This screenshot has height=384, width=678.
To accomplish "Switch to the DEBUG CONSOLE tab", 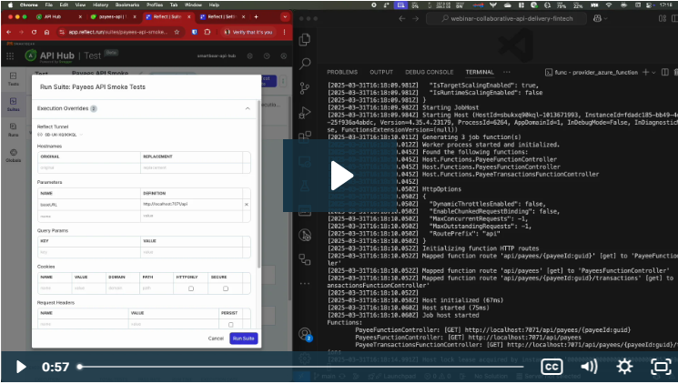I will pyautogui.click(x=429, y=72).
